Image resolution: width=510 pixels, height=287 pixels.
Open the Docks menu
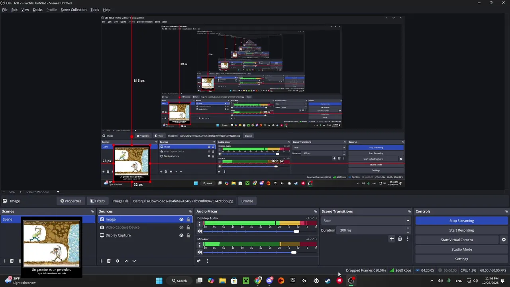point(37,10)
